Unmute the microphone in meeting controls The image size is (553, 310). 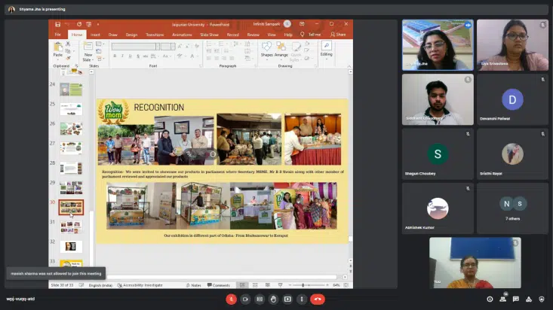[232, 299]
